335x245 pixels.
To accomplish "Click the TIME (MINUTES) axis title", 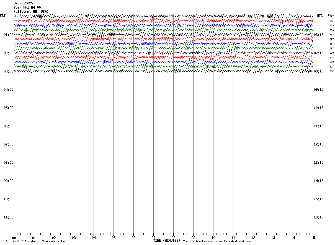I will (x=167, y=241).
